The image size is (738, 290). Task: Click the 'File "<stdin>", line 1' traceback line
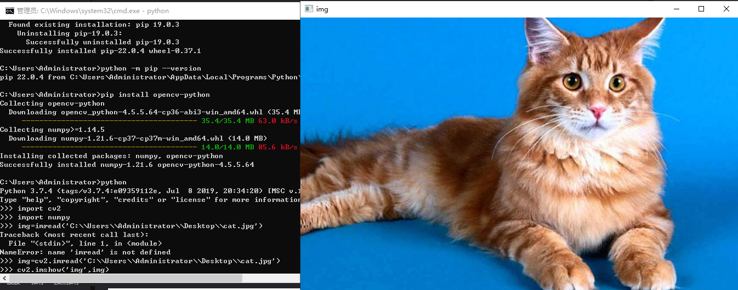[x=85, y=243]
